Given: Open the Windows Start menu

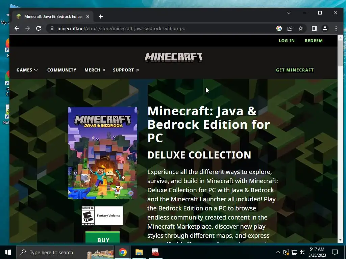Looking at the screenshot, I should tap(8, 252).
